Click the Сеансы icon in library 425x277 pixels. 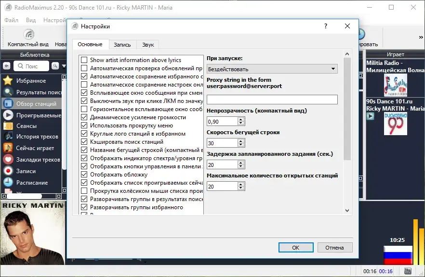pos(8,126)
